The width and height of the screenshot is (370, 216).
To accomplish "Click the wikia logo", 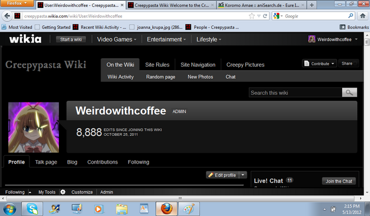I will pos(25,39).
